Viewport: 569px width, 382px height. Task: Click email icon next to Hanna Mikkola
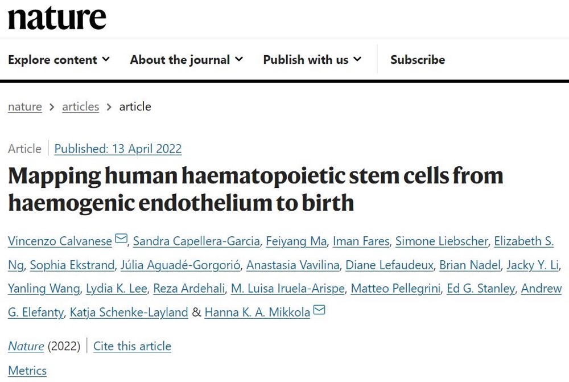[319, 310]
